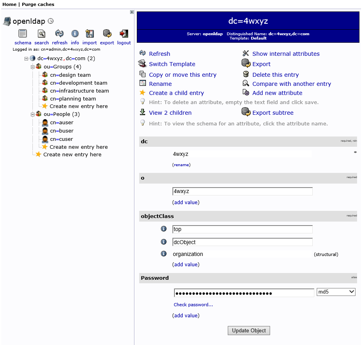Click the Rename icon
363x345 pixels.
[x=143, y=83]
